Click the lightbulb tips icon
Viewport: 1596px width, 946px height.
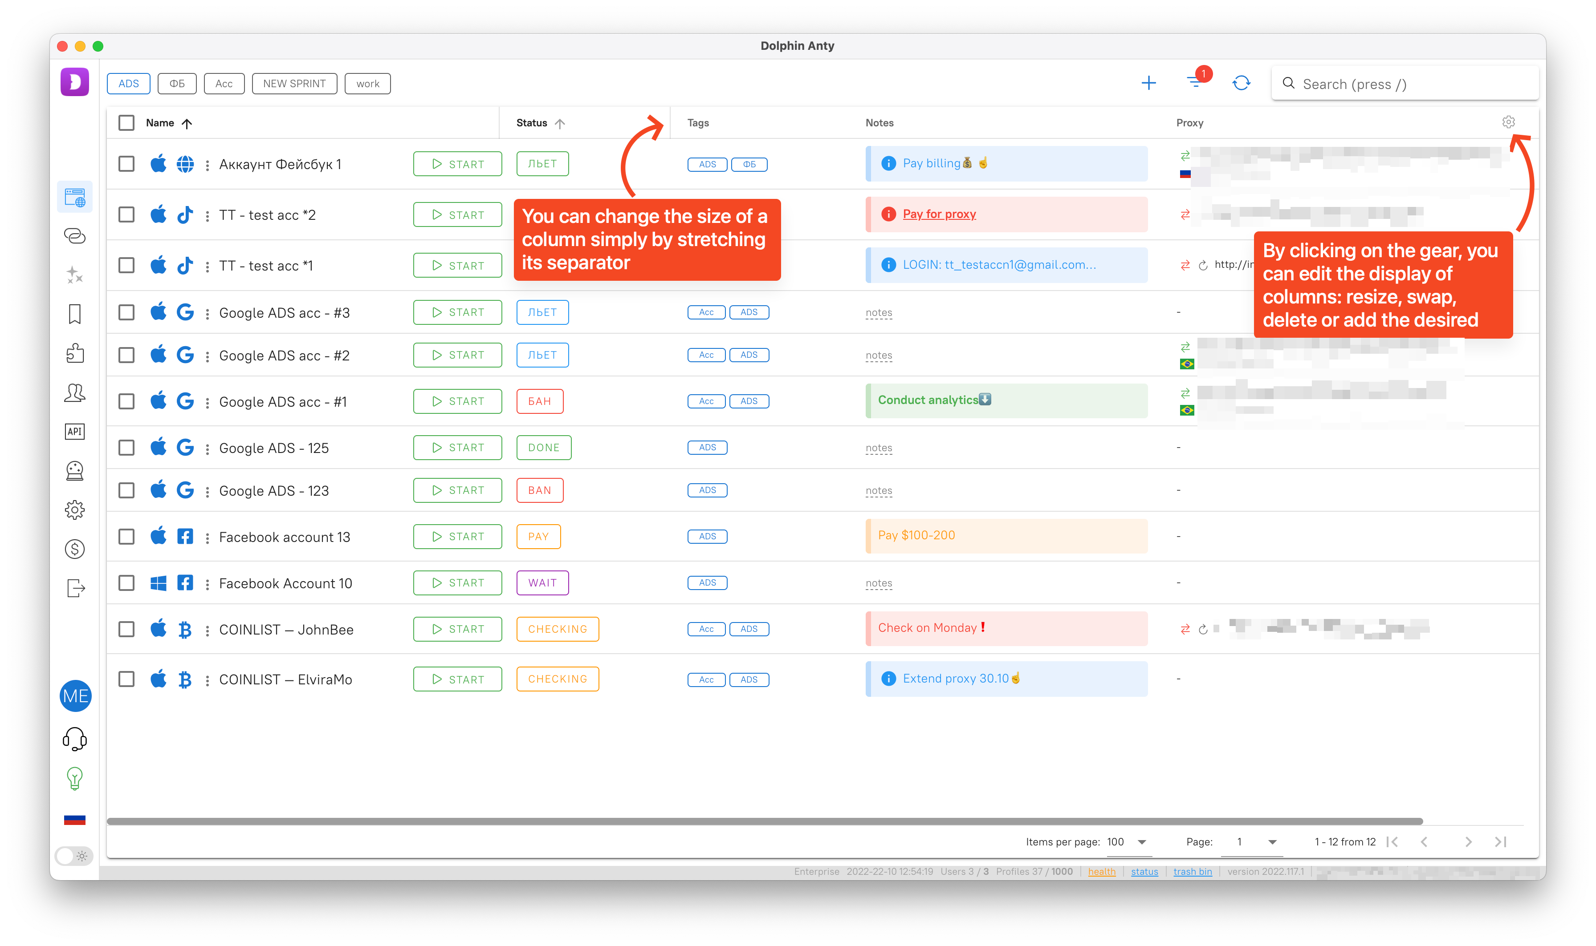coord(75,779)
